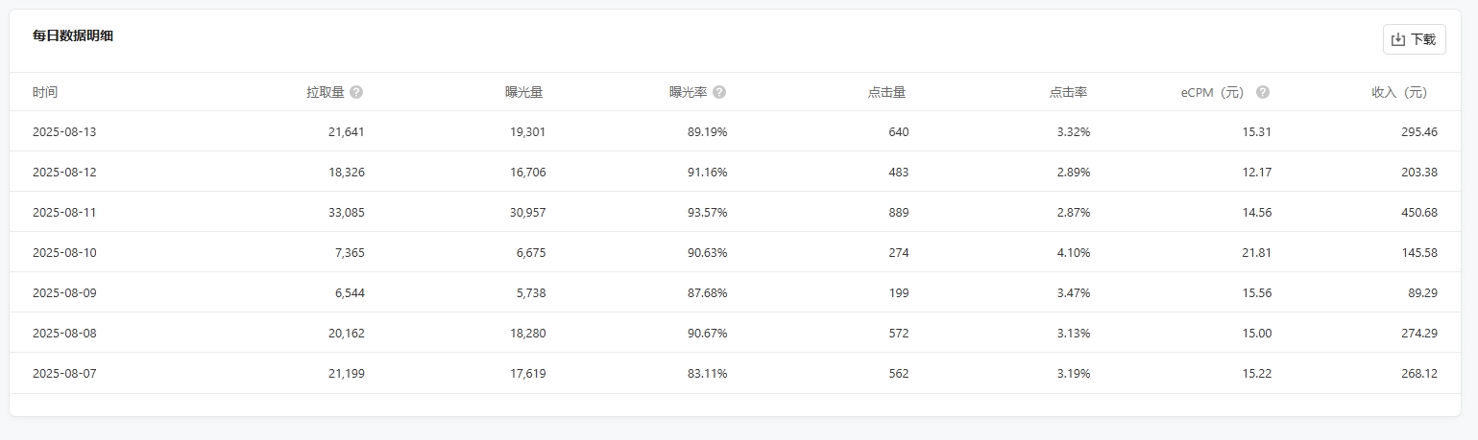Click eCPM value 21.81

pyautogui.click(x=1257, y=252)
